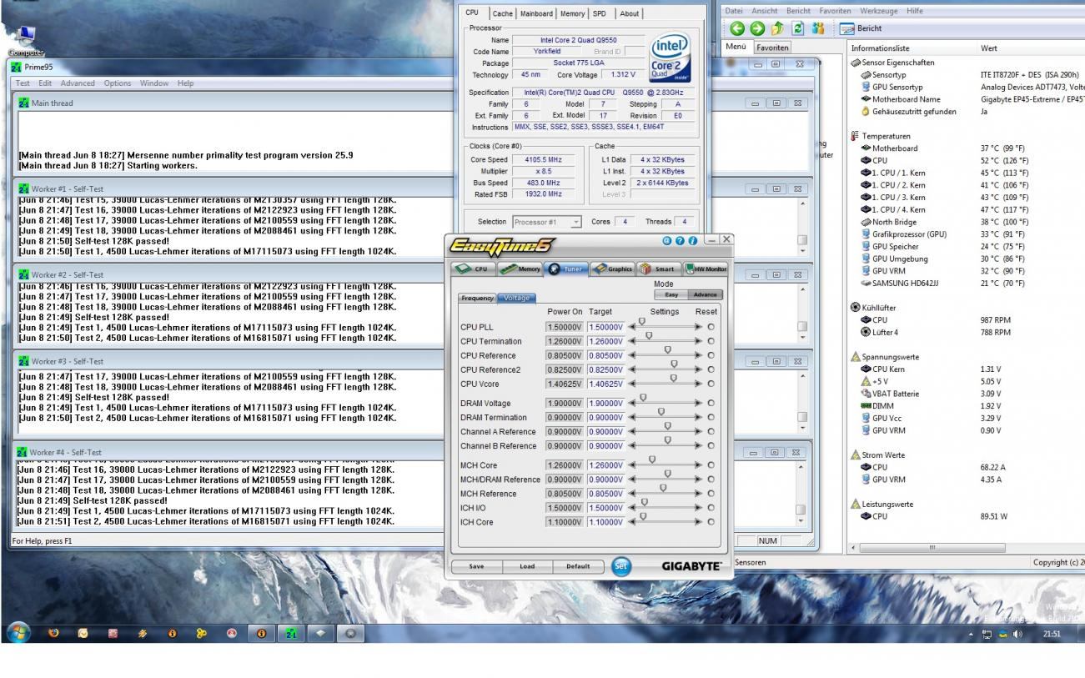Toggle reset radio for MCH Core
1085x678 pixels.
pyautogui.click(x=711, y=465)
